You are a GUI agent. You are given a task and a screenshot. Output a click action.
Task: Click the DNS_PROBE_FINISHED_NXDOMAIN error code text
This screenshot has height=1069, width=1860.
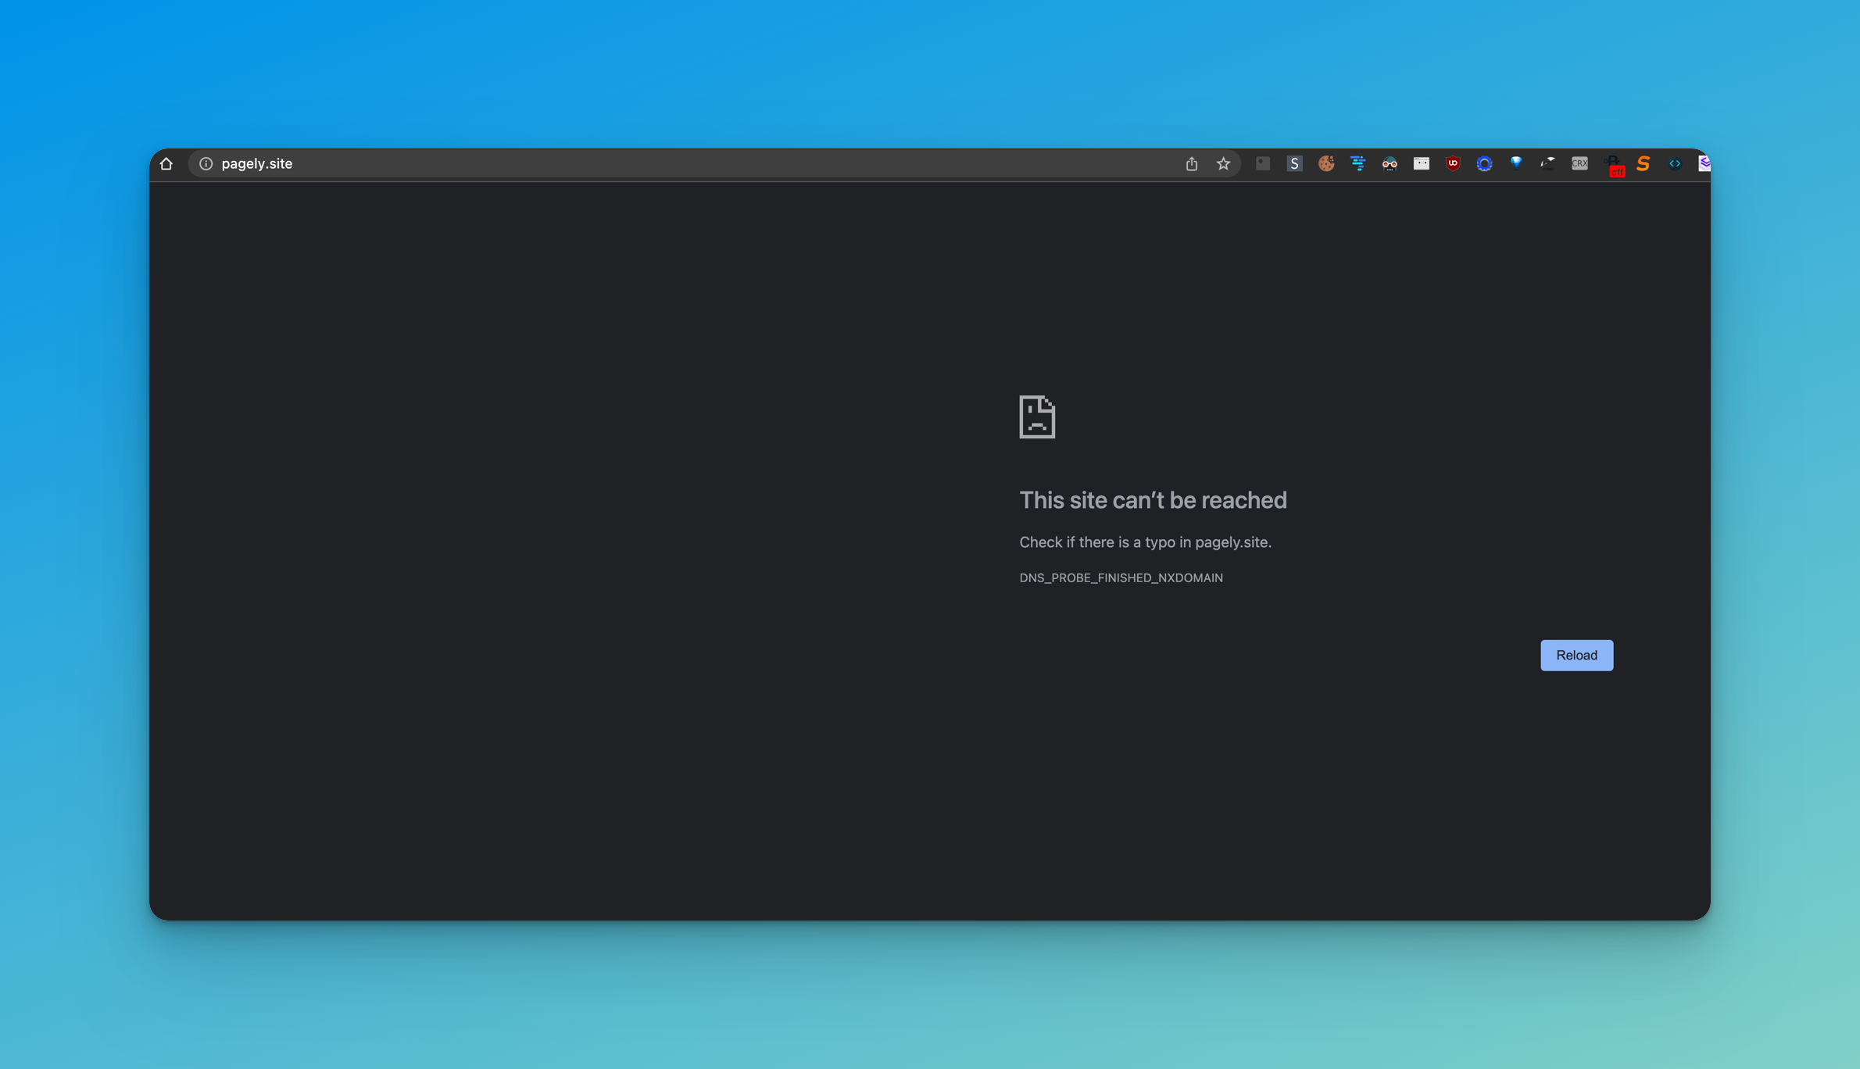click(x=1121, y=577)
